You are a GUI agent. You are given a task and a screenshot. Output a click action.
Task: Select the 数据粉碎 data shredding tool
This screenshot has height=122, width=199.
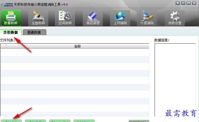(x=11, y=18)
